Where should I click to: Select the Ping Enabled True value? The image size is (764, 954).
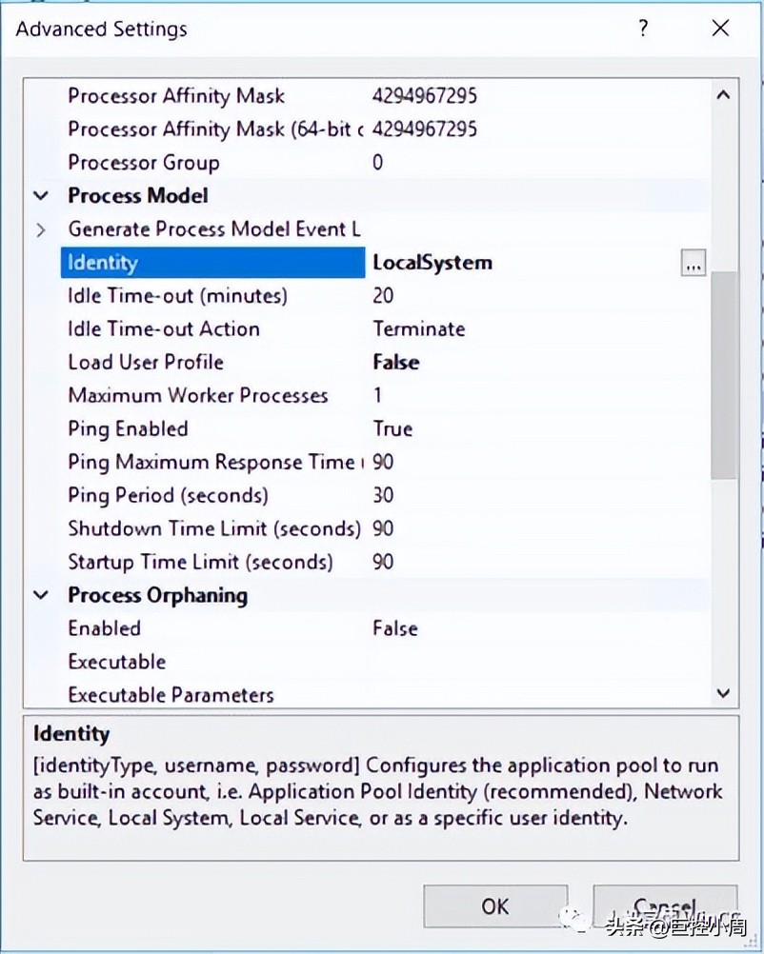392,428
